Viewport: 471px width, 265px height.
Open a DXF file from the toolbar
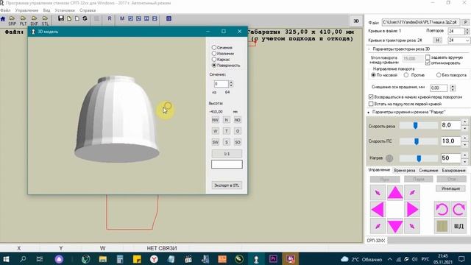point(35,21)
